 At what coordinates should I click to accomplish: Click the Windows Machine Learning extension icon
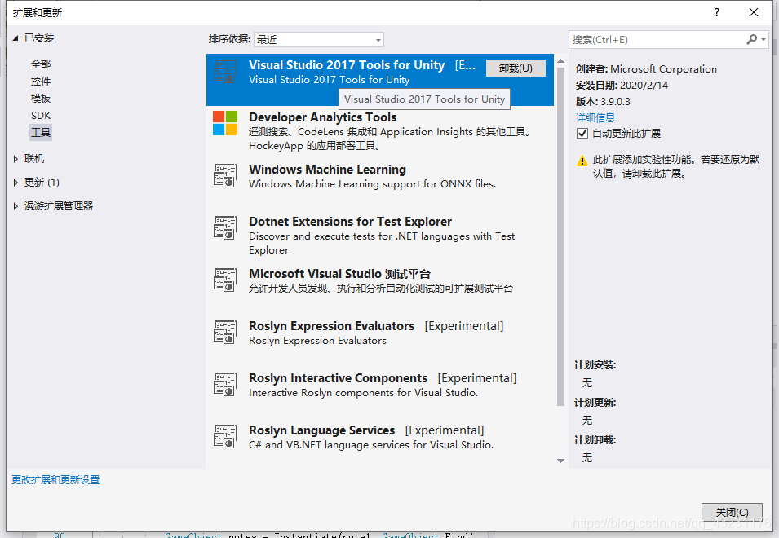[x=224, y=175]
